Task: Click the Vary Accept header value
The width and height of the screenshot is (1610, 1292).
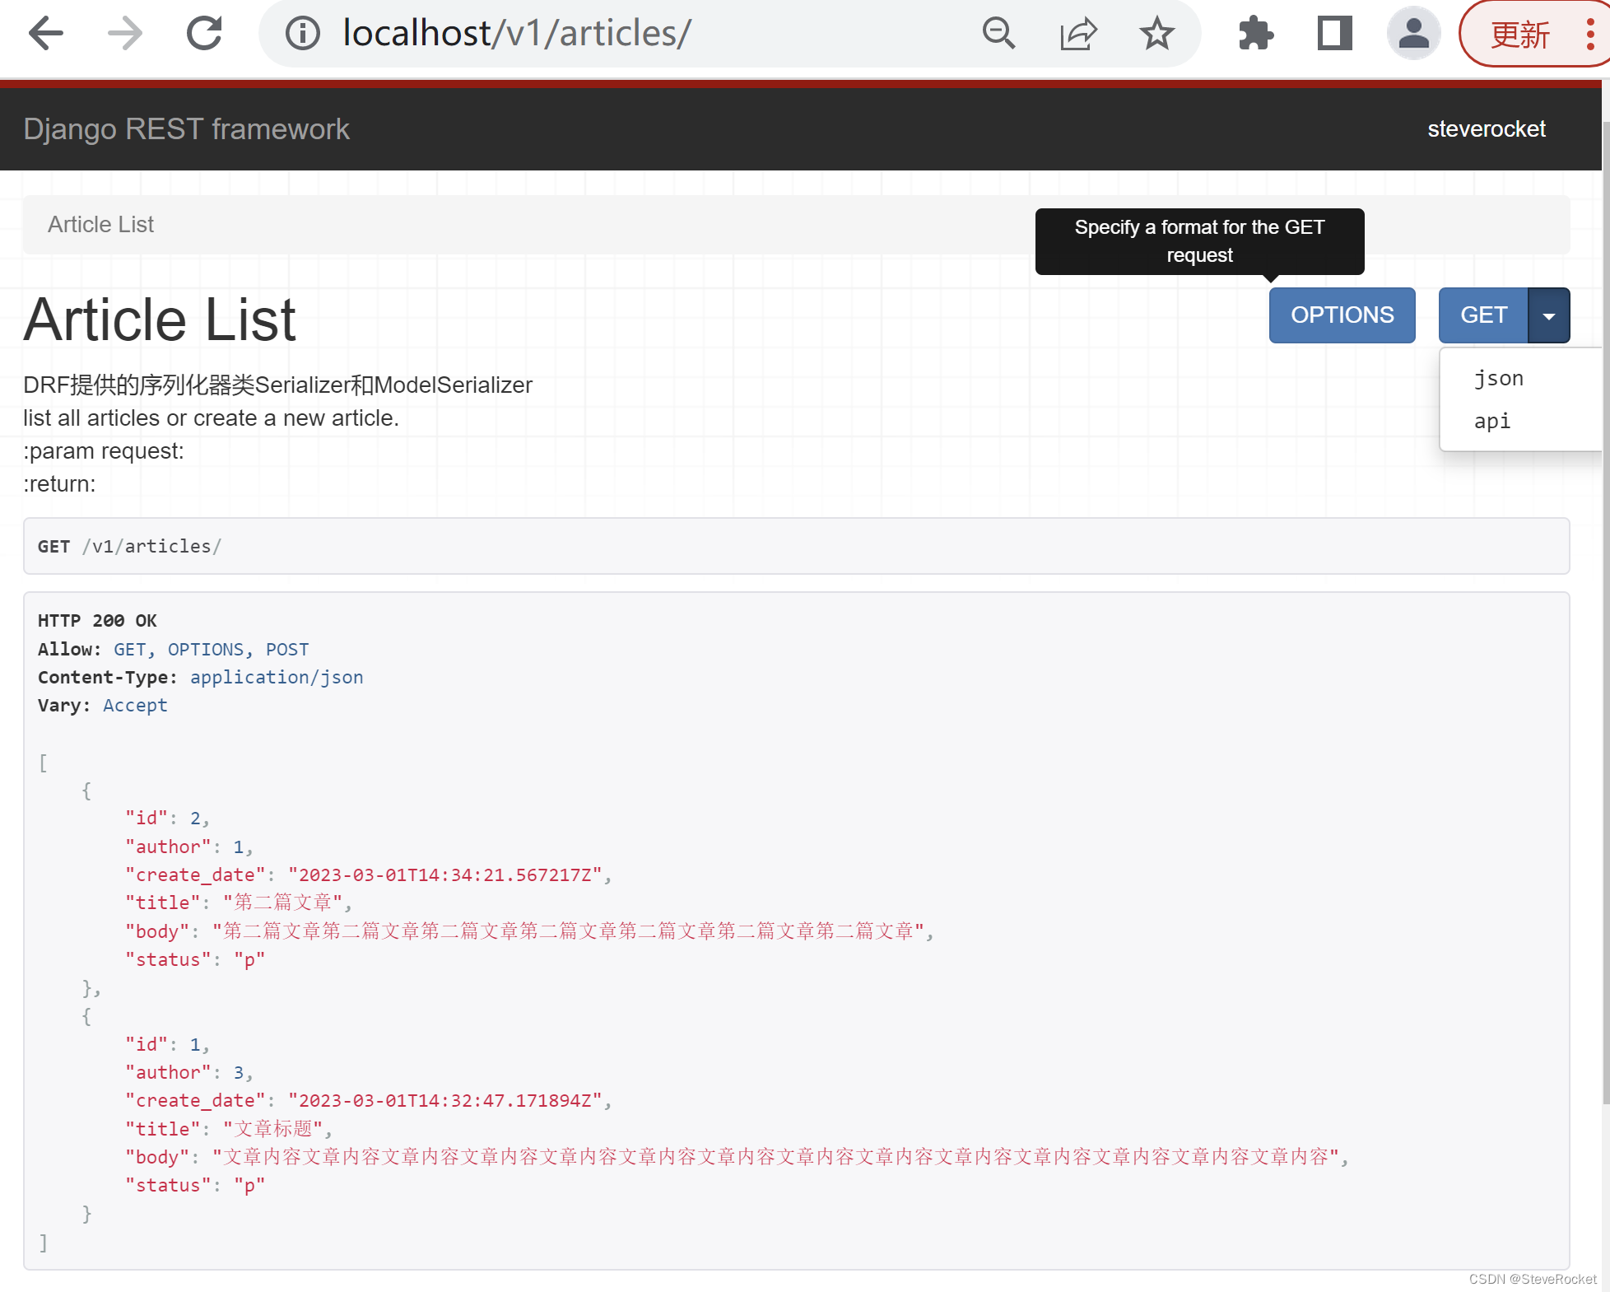Action: (x=135, y=705)
